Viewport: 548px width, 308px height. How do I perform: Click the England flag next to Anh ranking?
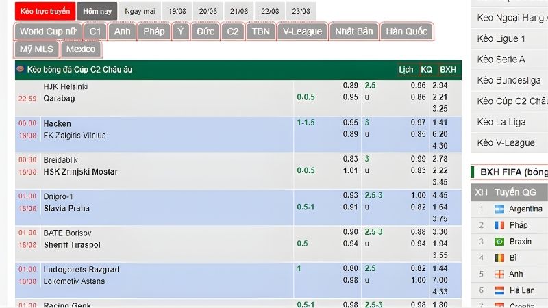(499, 274)
